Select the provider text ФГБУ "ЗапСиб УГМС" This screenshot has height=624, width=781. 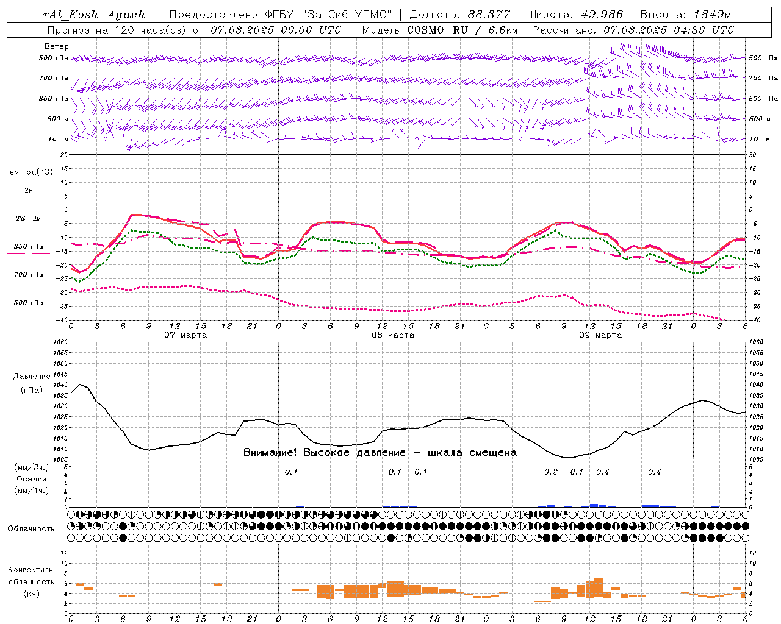[328, 15]
